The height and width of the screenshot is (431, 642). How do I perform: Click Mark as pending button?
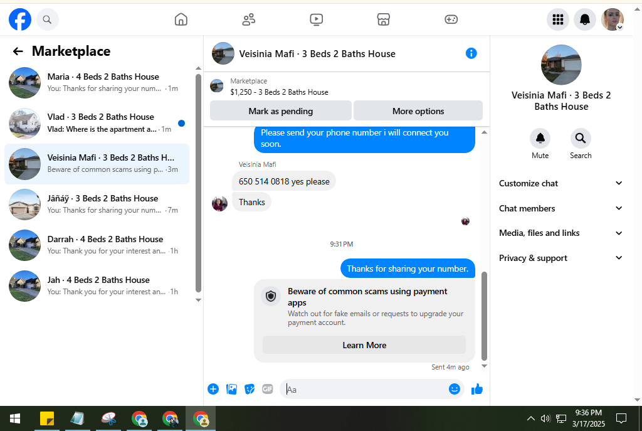[x=281, y=111]
